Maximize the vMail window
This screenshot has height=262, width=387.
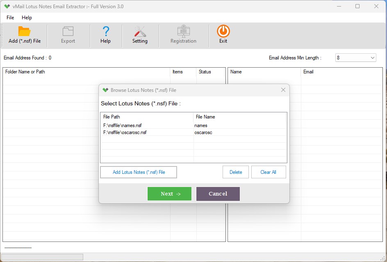pos(357,7)
